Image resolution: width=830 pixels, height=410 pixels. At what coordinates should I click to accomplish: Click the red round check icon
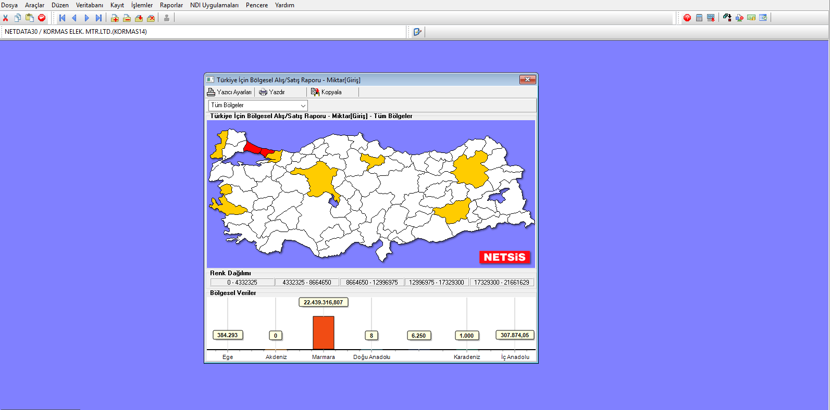click(42, 18)
